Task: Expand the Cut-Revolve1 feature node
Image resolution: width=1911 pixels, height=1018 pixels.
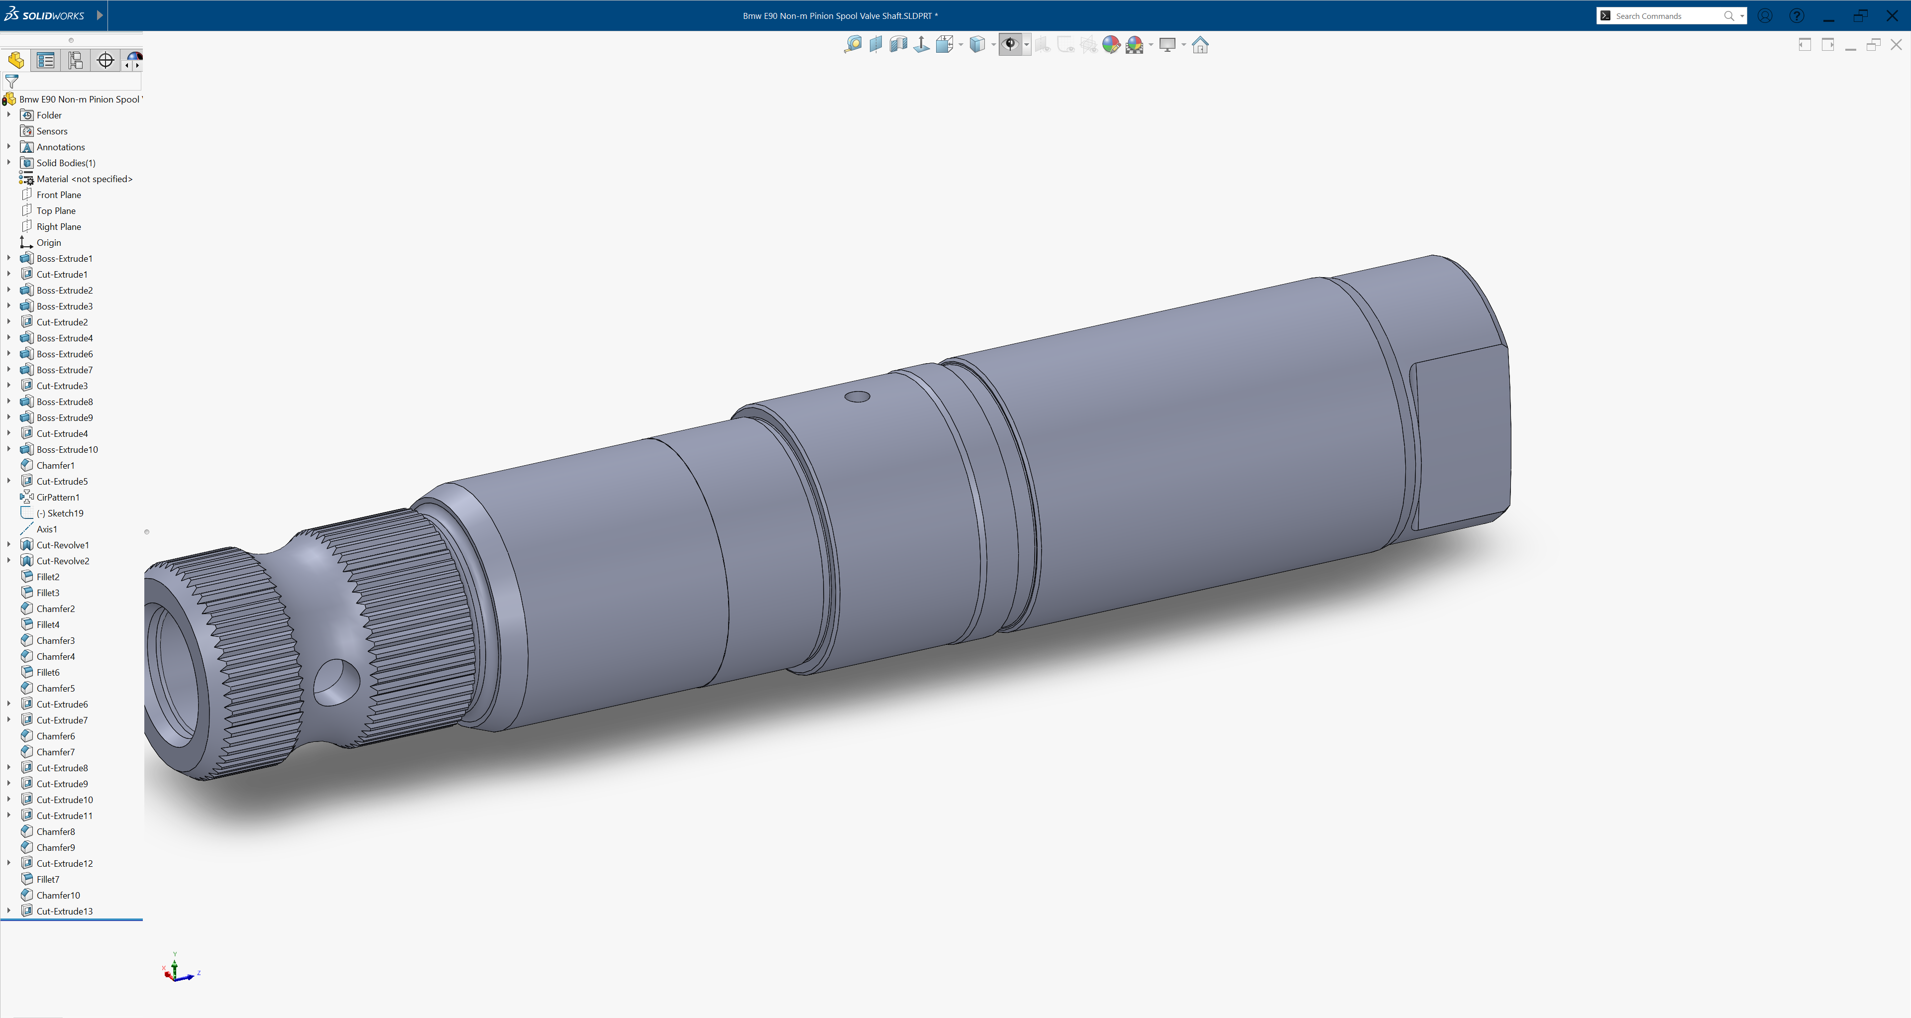Action: click(x=9, y=545)
